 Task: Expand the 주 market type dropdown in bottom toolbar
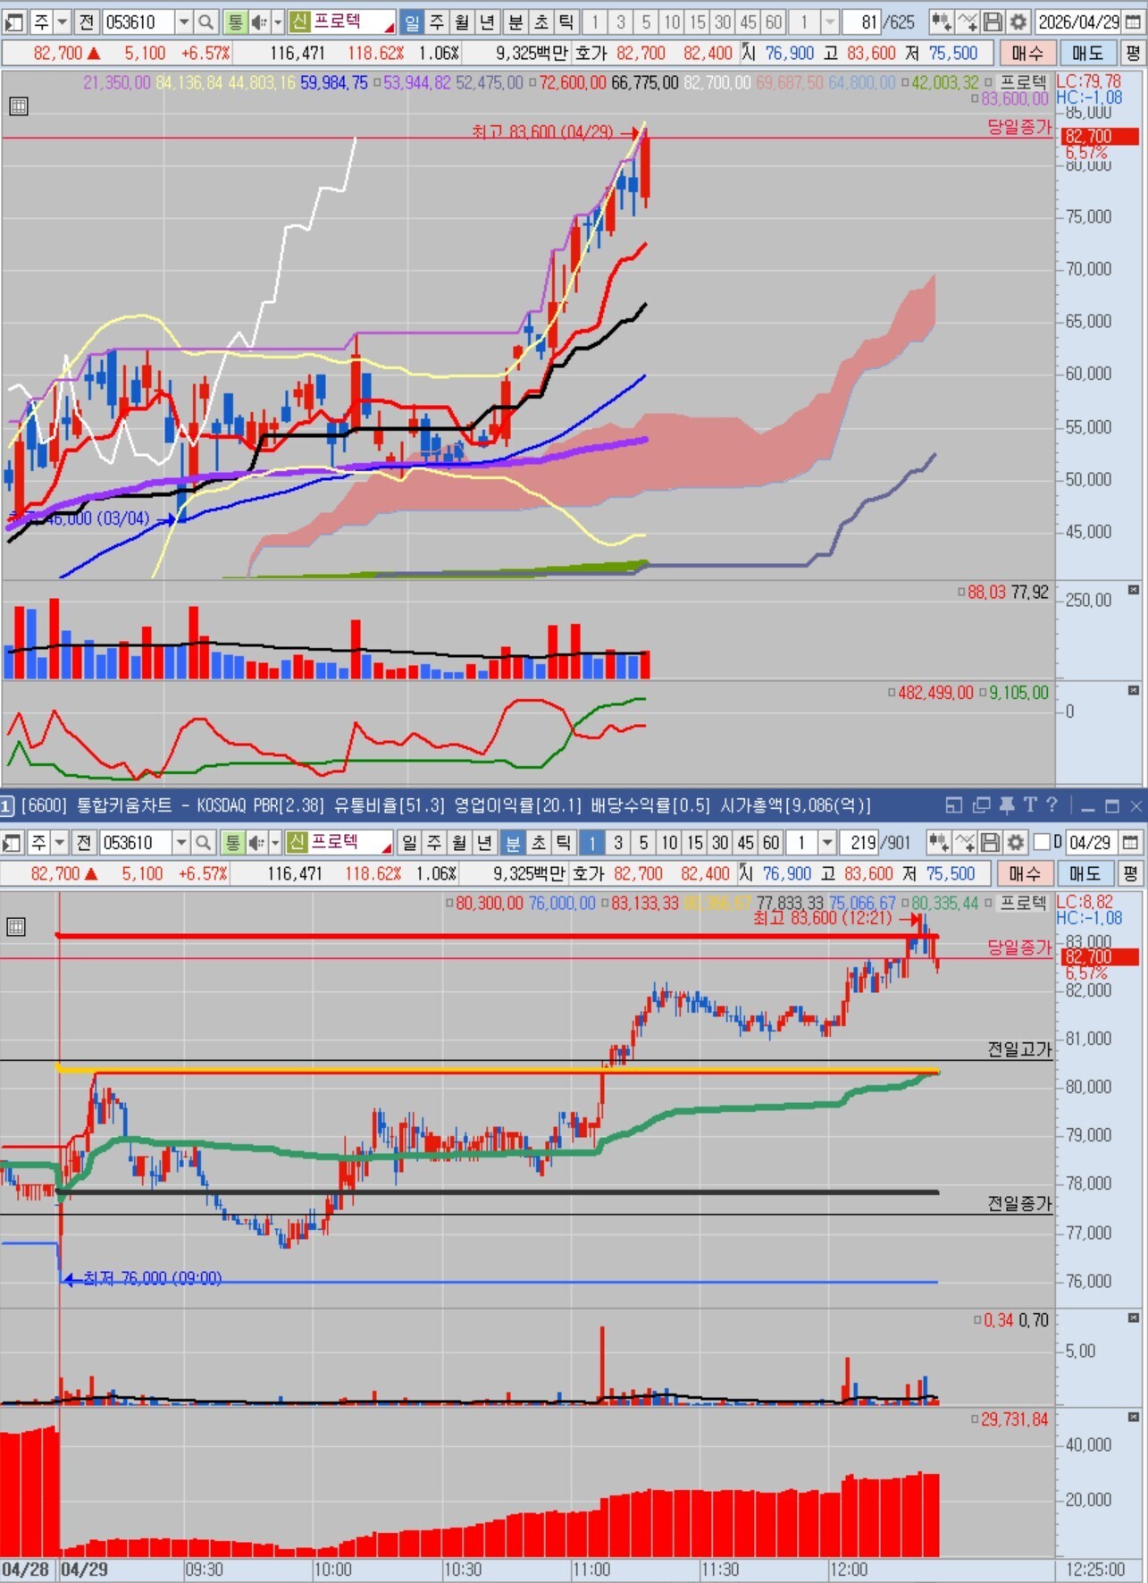point(60,842)
